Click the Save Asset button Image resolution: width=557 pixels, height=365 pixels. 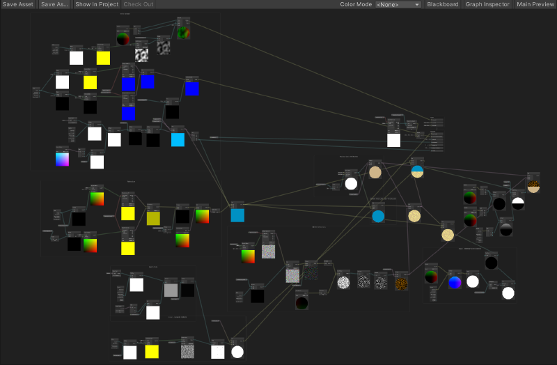point(18,4)
